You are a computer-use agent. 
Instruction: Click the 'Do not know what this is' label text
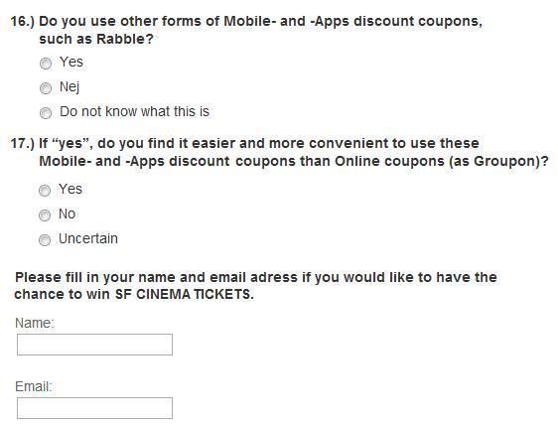[x=134, y=112]
